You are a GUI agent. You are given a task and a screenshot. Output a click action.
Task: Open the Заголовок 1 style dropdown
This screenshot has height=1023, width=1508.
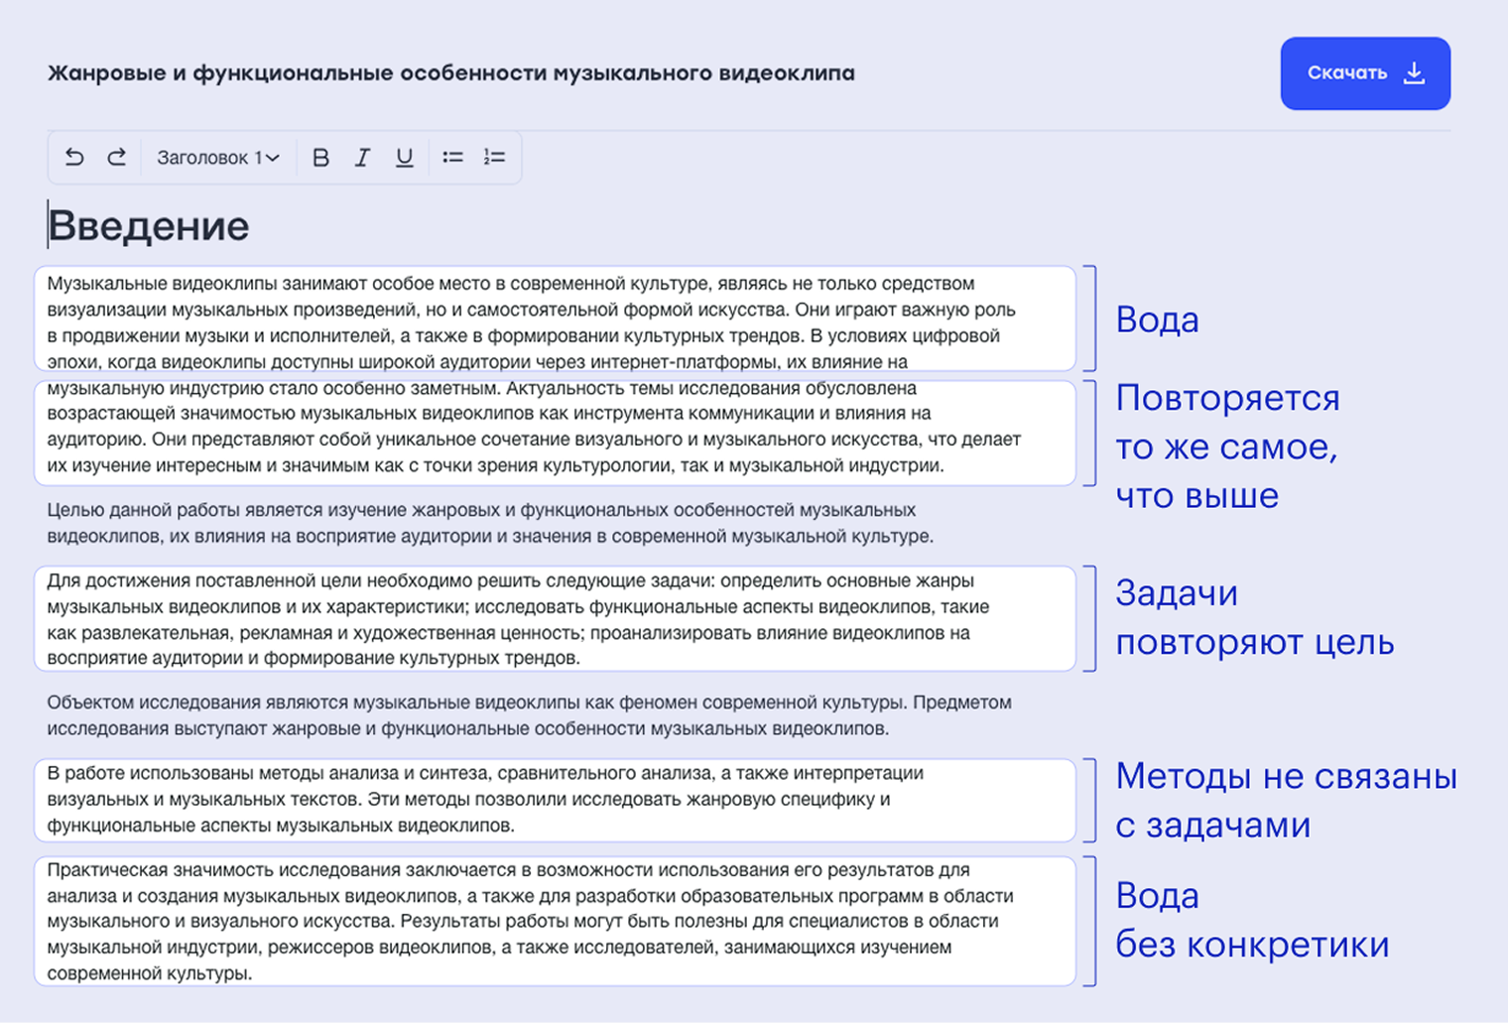[218, 158]
